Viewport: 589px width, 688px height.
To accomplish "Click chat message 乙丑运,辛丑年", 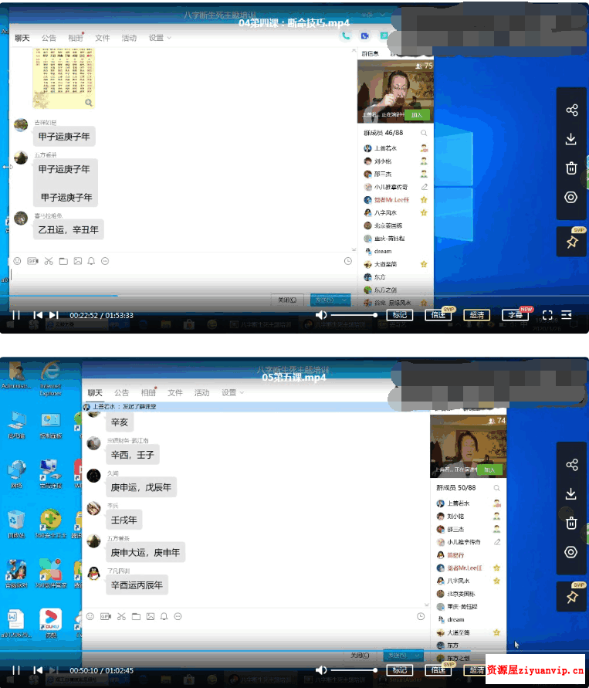I will 69,229.
